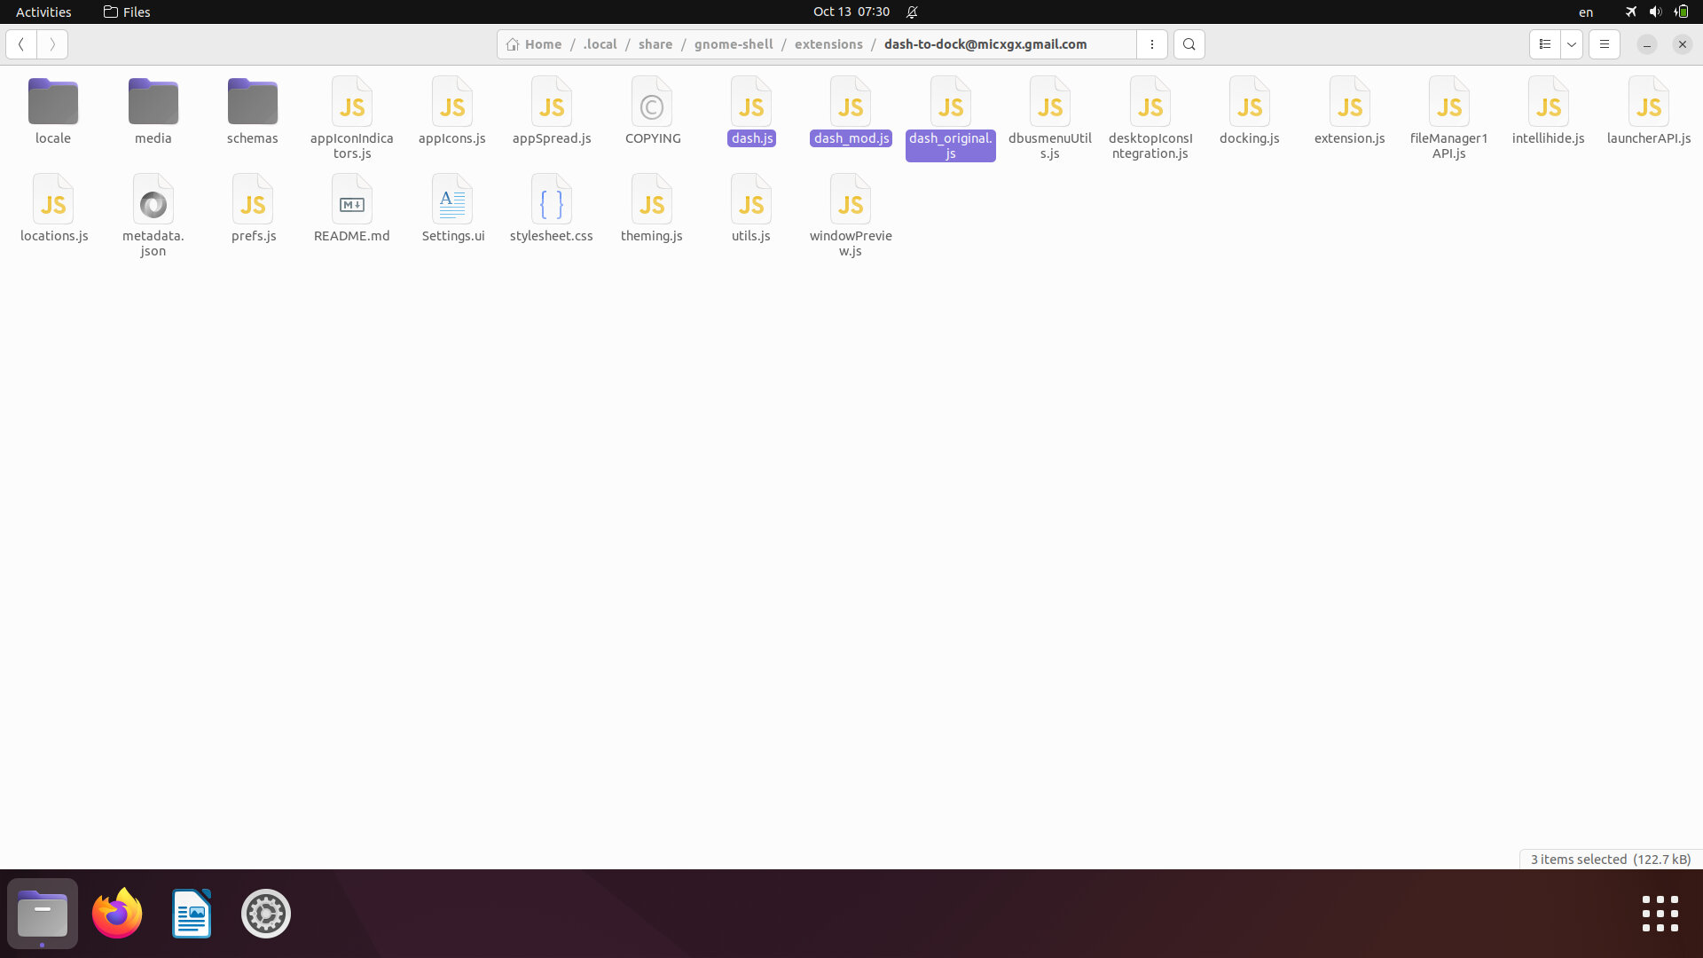Select the metadata.json file icon

[153, 202]
